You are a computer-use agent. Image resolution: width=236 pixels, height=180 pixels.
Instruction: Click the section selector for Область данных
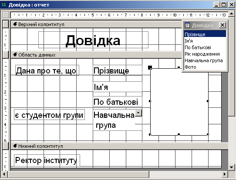6,55
